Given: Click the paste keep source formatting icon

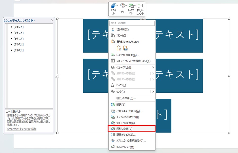Looking at the screenshot, I should pyautogui.click(x=119, y=48).
